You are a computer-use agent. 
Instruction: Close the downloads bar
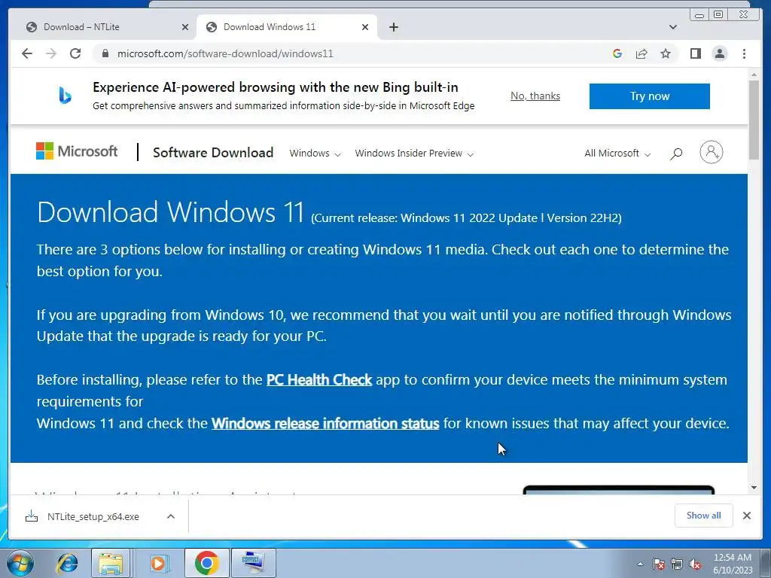pyautogui.click(x=746, y=516)
